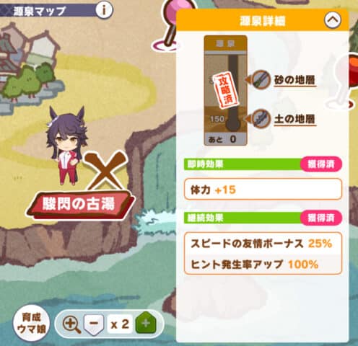
Task: Click the 土の地層 layer link
Action: (x=294, y=119)
